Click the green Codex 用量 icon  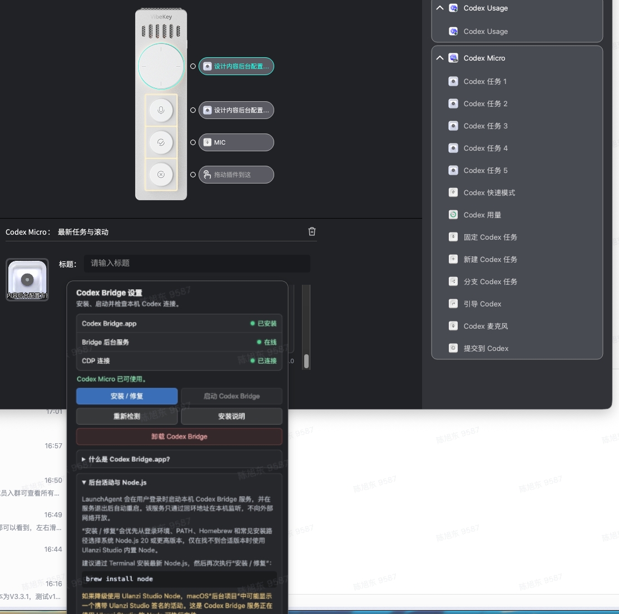pyautogui.click(x=453, y=215)
